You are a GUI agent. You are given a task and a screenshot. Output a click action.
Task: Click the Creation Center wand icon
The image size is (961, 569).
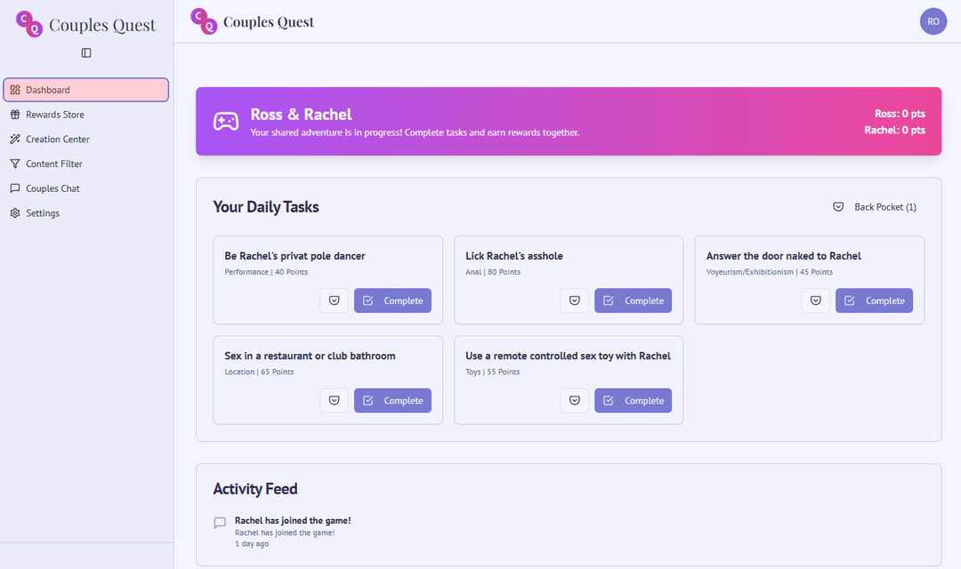[x=14, y=139]
